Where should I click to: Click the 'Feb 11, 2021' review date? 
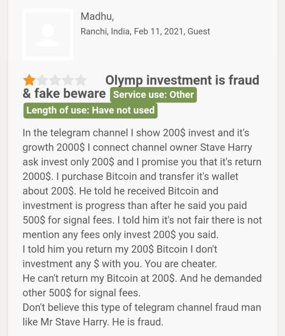(x=159, y=31)
